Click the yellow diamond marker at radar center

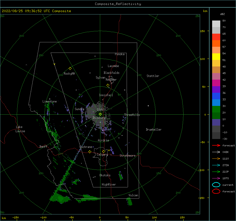coord(100,114)
